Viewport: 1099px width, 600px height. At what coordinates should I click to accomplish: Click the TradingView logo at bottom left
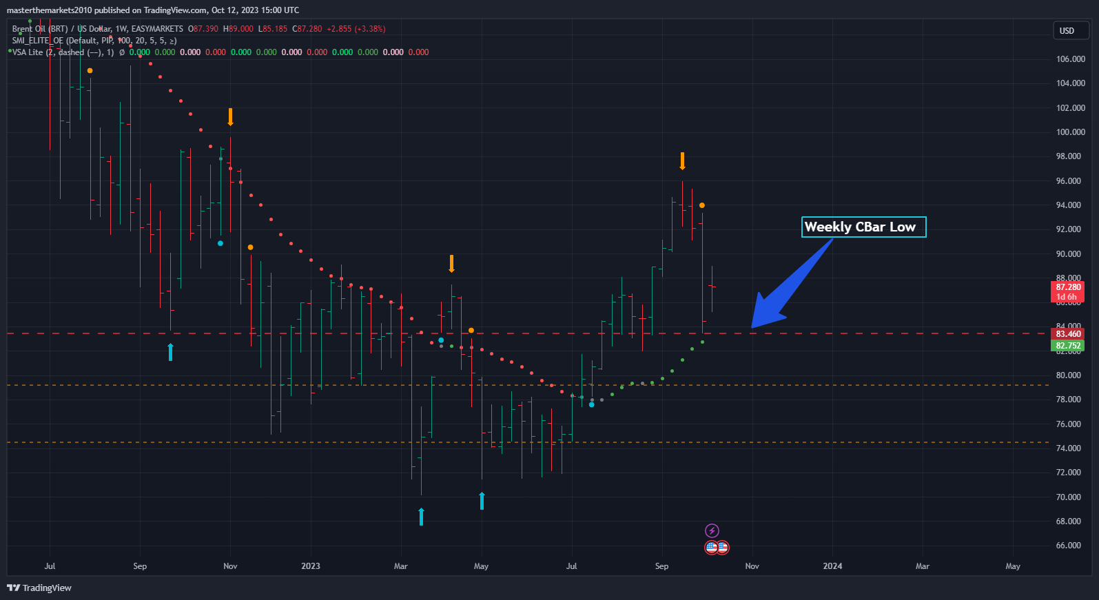pyautogui.click(x=39, y=588)
